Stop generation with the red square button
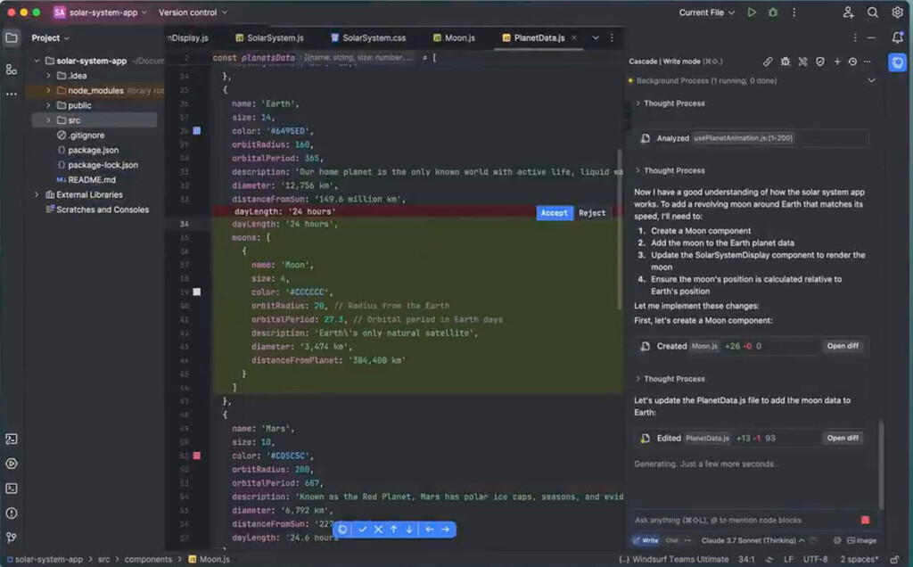The width and height of the screenshot is (913, 567). click(865, 520)
